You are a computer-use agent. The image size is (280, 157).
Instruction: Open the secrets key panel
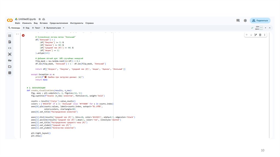click(10, 60)
